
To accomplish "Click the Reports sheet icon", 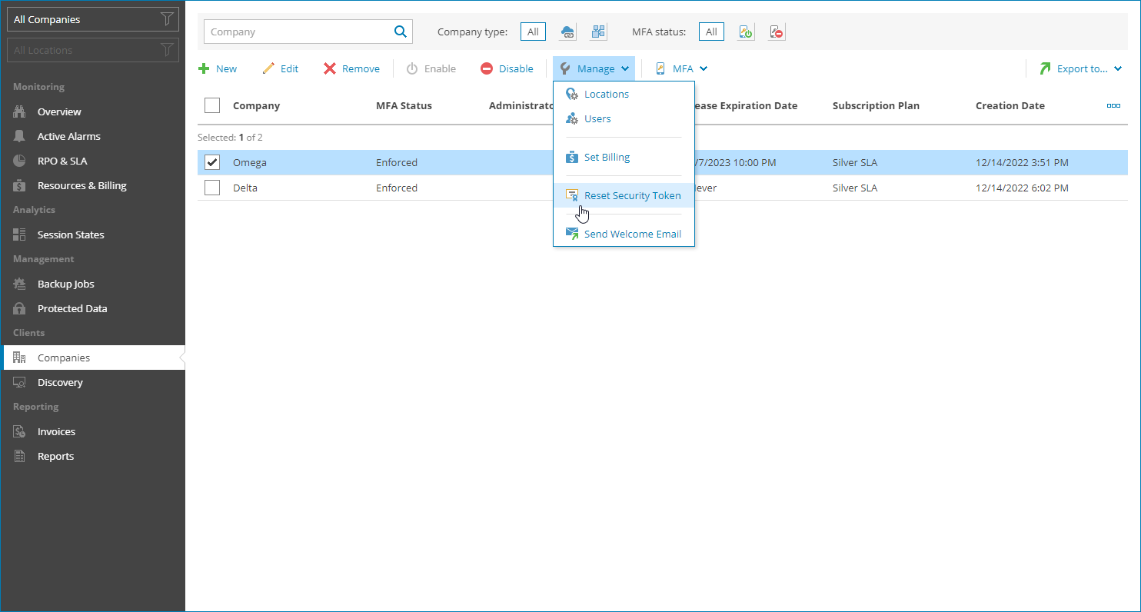I will 20,456.
